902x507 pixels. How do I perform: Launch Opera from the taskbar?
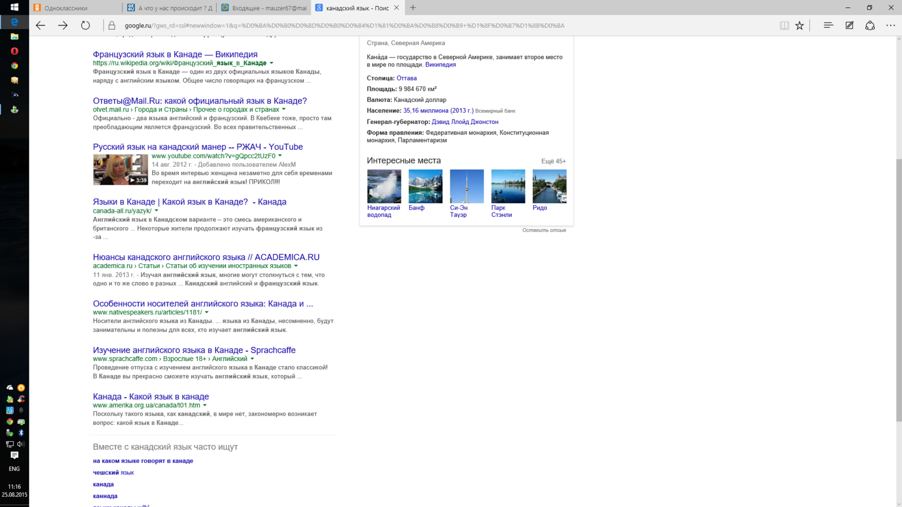tap(14, 51)
